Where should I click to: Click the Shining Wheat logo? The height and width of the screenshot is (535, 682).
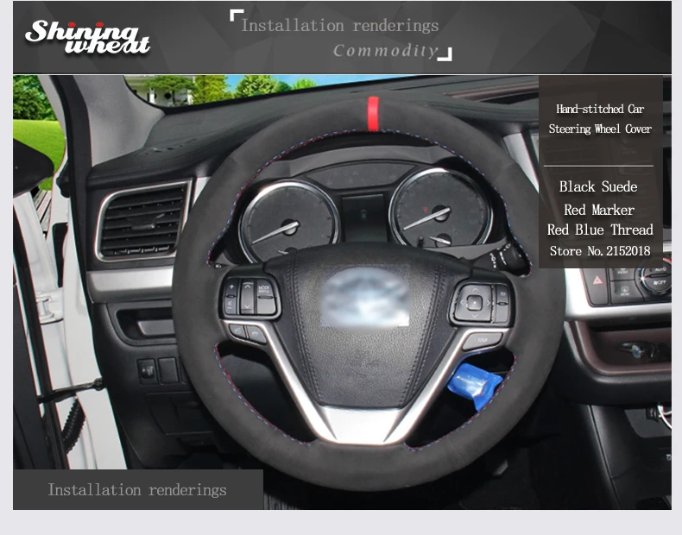coord(87,37)
